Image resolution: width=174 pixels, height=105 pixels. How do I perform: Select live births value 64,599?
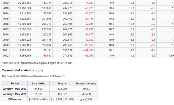[38, 89]
